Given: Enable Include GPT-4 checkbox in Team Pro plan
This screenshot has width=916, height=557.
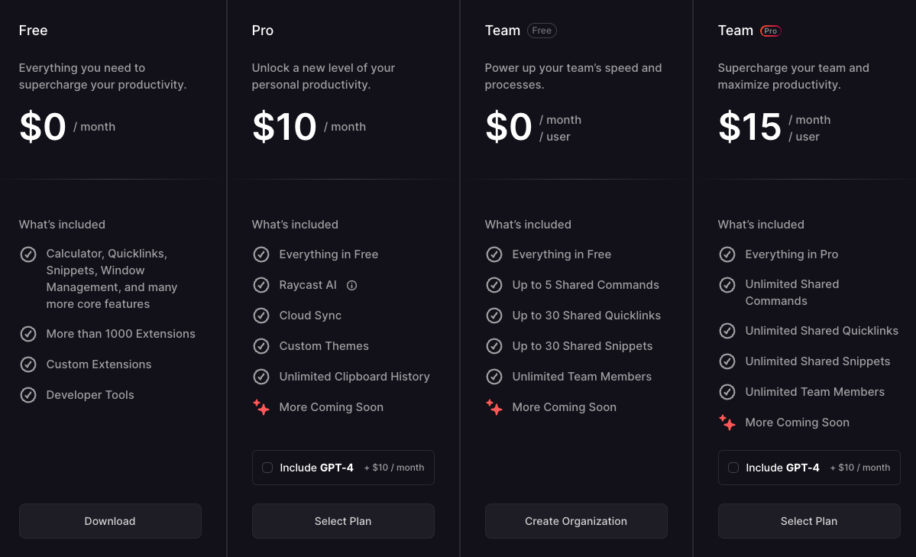Looking at the screenshot, I should coord(733,468).
